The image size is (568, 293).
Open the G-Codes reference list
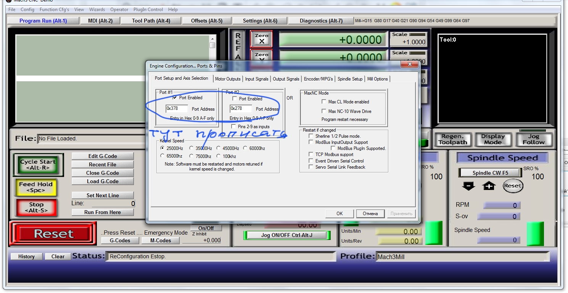pos(120,240)
